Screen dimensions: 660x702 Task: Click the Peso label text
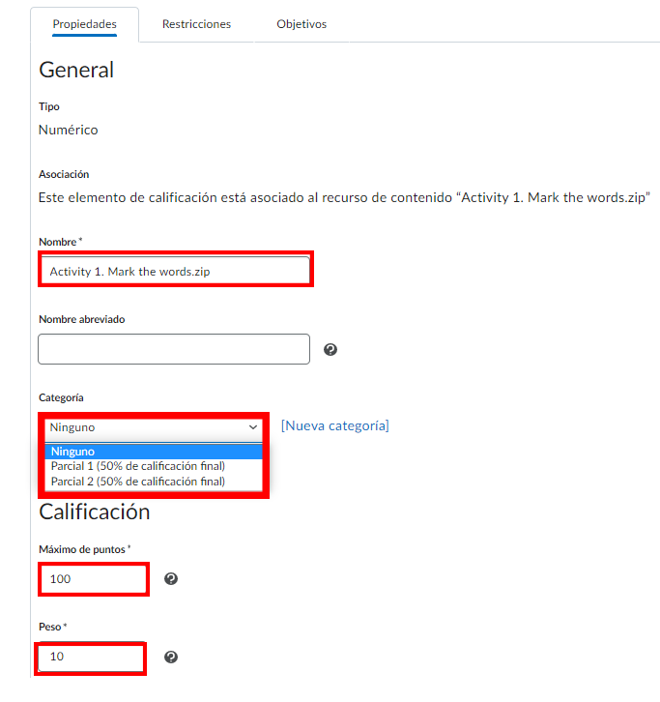pyautogui.click(x=50, y=628)
